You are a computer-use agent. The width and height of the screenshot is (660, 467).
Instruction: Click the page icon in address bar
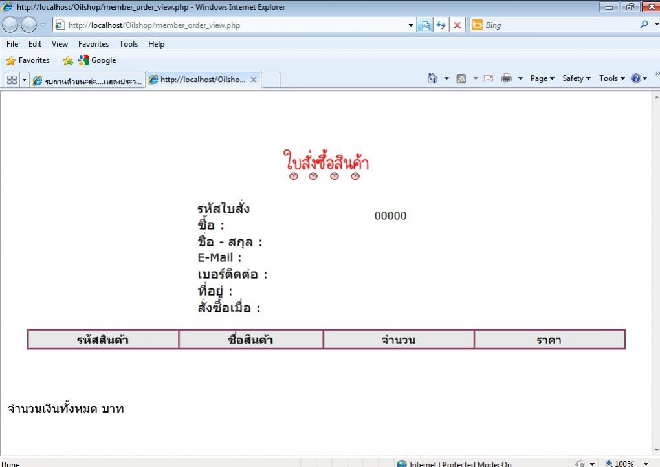click(x=60, y=25)
